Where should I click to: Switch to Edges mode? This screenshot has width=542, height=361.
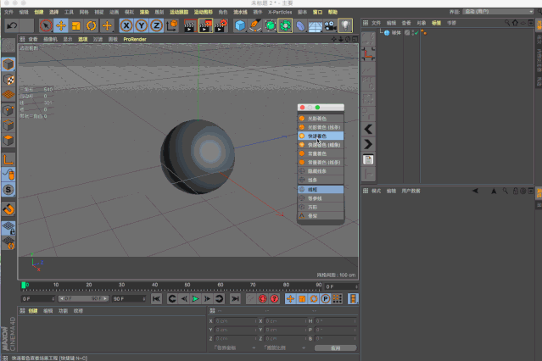8,125
